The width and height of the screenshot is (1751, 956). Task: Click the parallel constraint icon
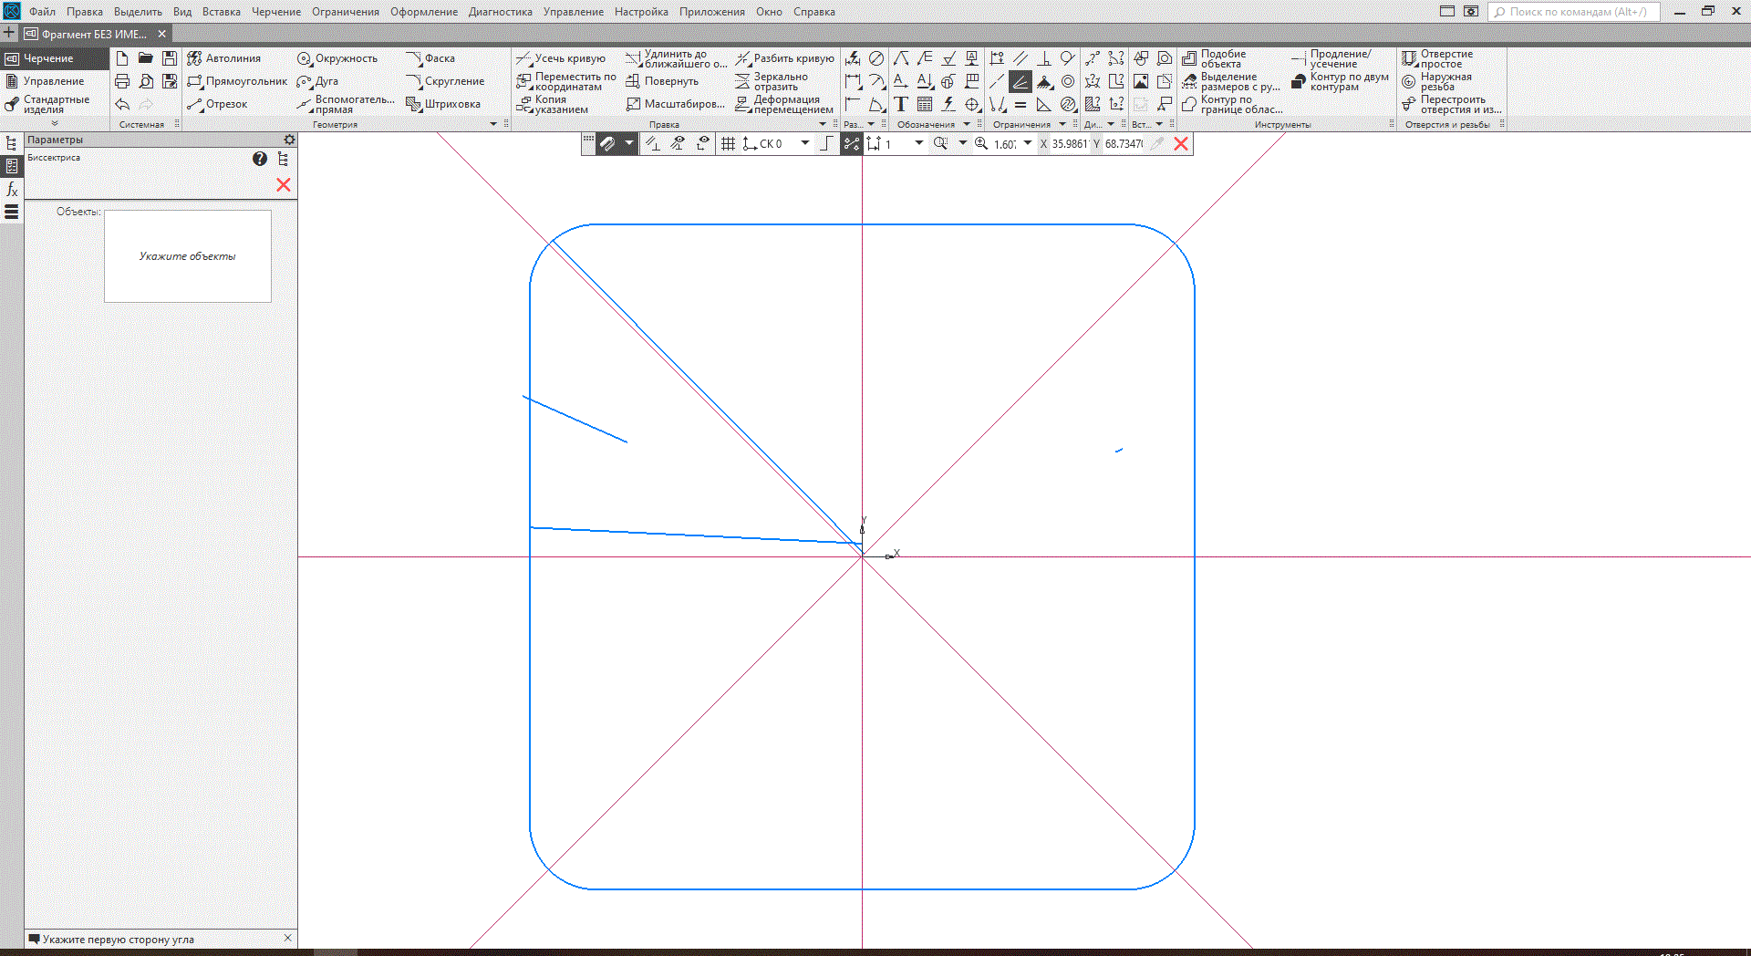coord(1021,58)
